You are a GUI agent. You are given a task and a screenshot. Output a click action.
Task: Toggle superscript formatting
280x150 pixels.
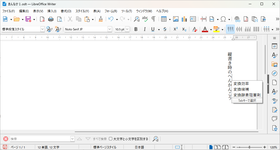pyautogui.click(x=176, y=29)
